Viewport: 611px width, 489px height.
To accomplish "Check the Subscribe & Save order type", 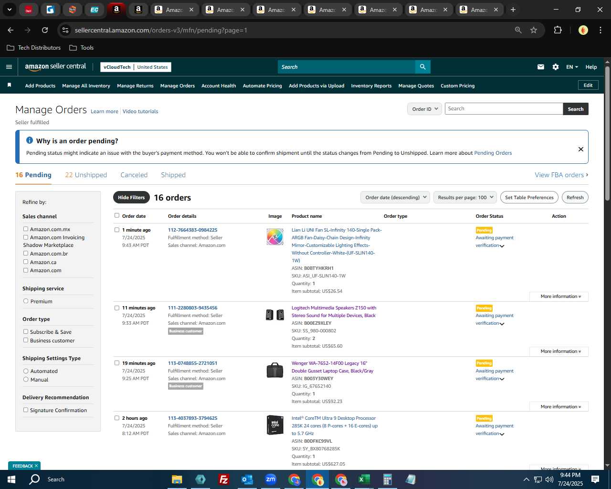I will tap(26, 332).
